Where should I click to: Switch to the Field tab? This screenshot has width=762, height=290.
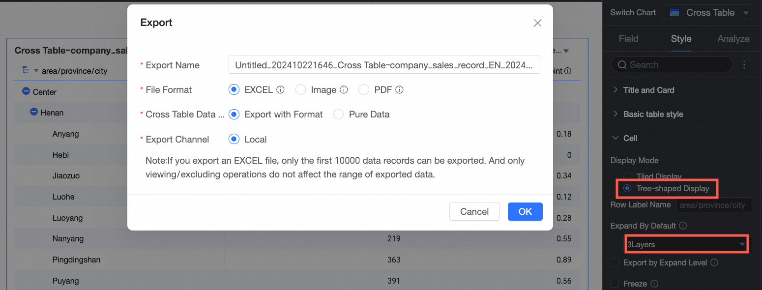(x=628, y=39)
